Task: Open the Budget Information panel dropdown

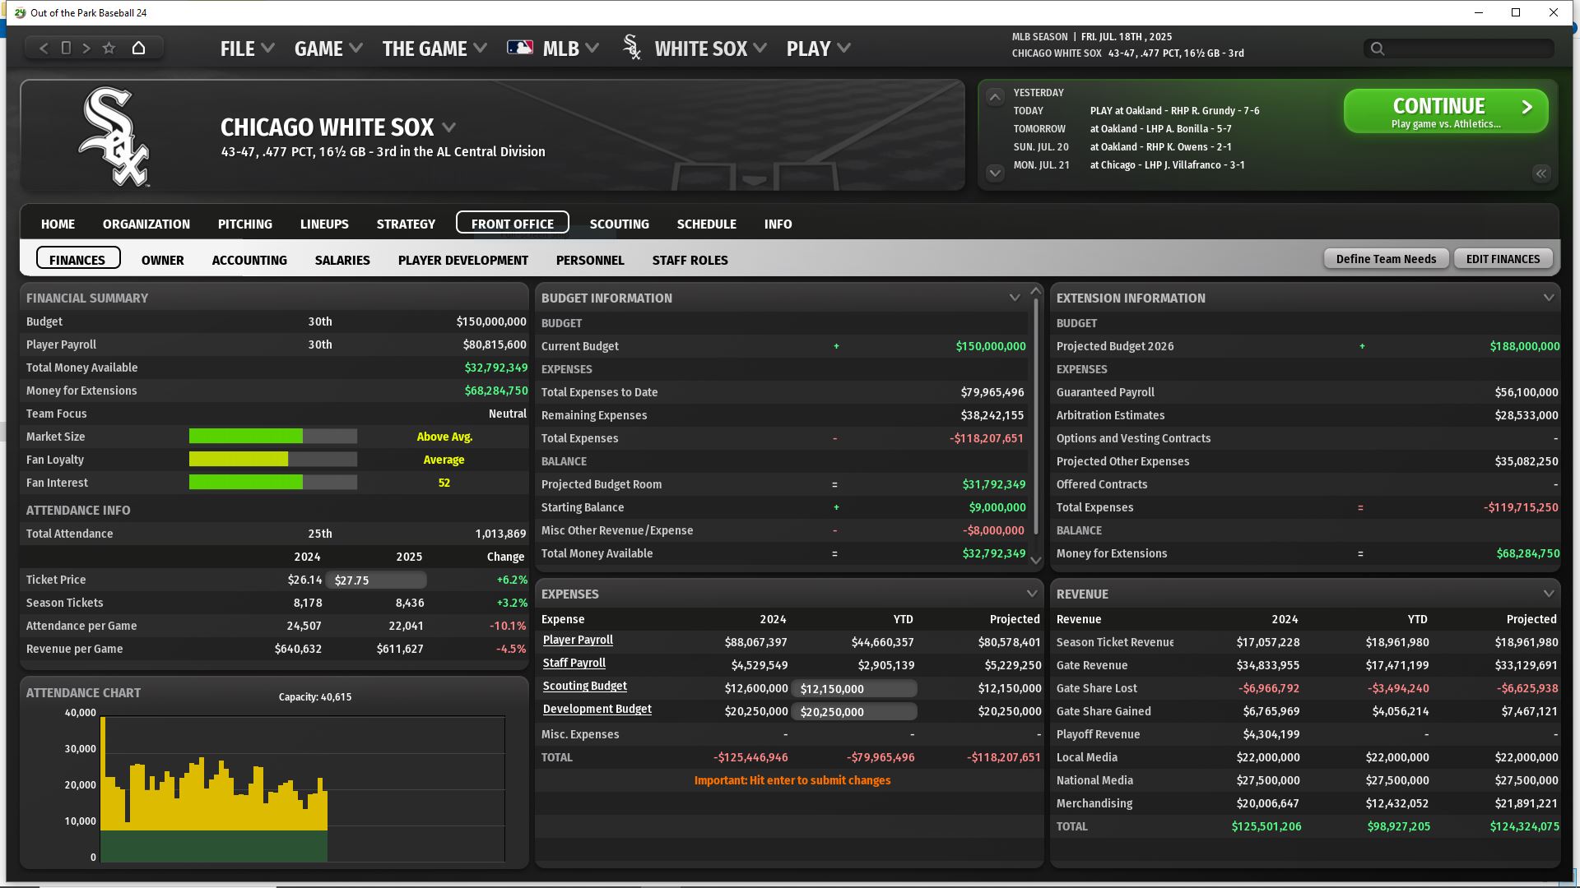Action: click(1014, 298)
